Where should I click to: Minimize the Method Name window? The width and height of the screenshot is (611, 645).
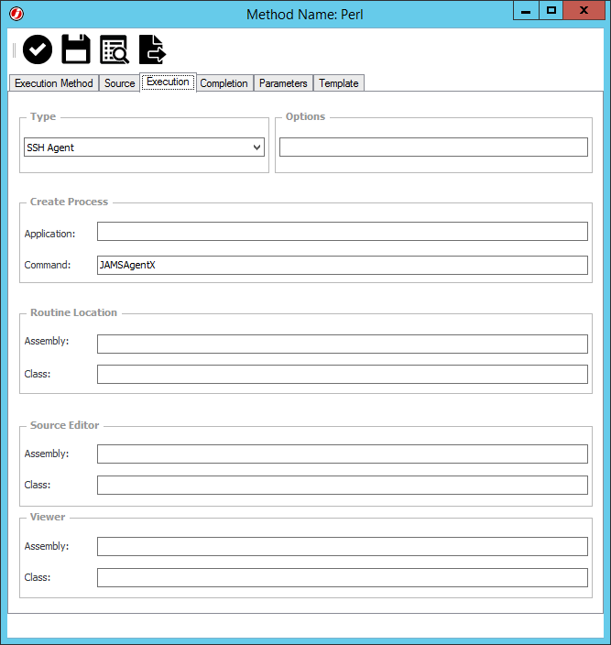click(526, 10)
